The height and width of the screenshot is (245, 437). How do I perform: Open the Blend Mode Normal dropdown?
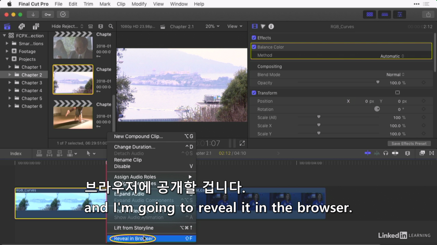point(395,75)
